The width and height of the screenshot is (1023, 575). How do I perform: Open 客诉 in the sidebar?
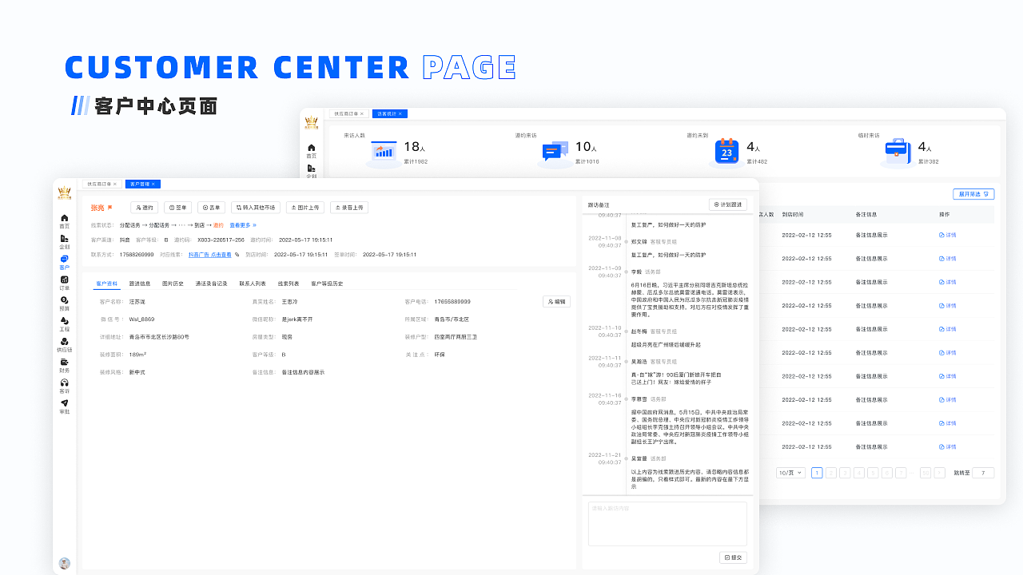[x=64, y=386]
